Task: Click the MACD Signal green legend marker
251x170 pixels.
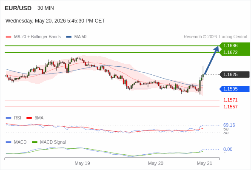Action: pos(34,142)
